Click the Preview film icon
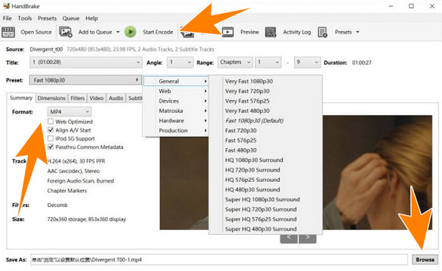Screen dimensions: 442x271 click(x=228, y=32)
